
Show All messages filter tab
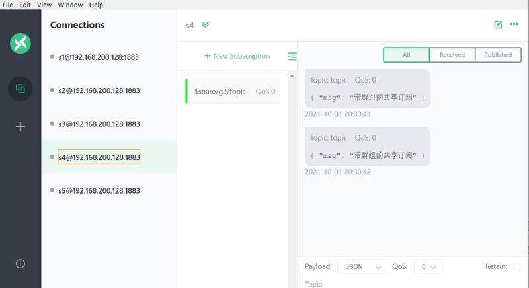coord(406,55)
